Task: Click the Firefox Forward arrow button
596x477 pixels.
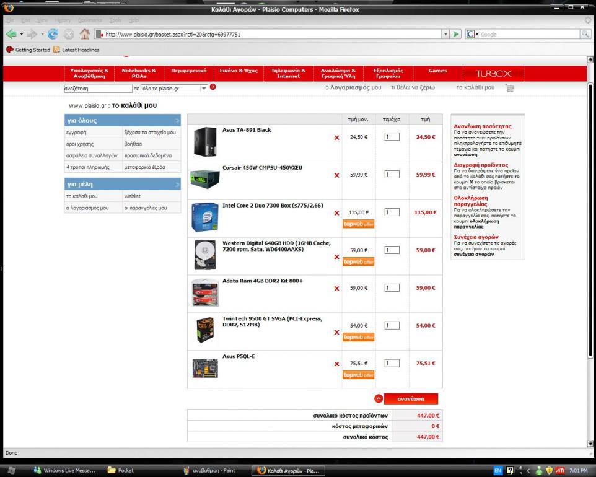Action: 32,34
